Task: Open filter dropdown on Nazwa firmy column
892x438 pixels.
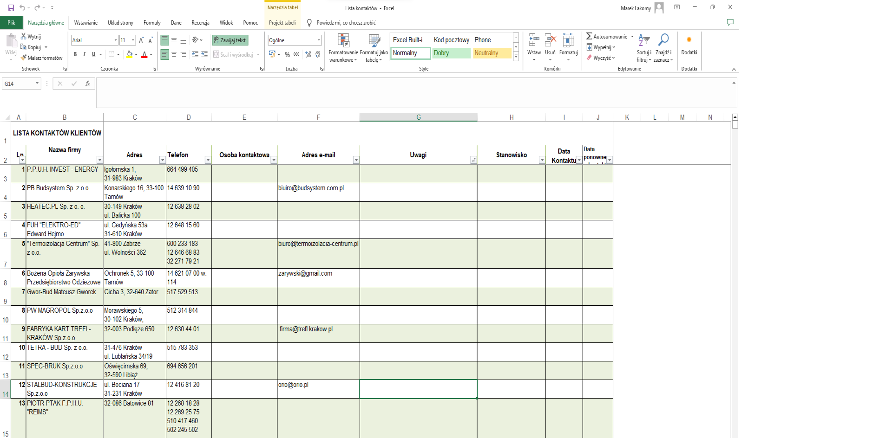Action: (x=99, y=160)
